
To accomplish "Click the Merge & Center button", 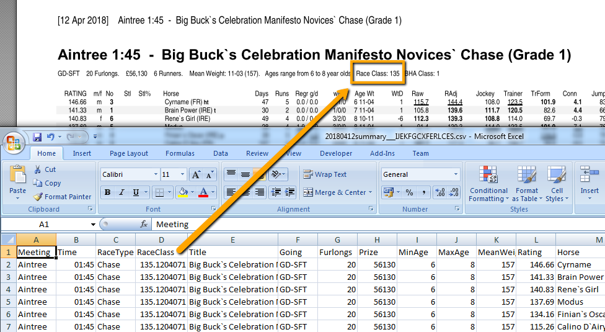I will 337,192.
